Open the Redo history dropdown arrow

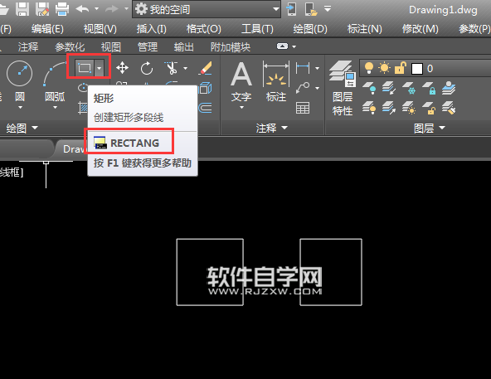click(126, 9)
